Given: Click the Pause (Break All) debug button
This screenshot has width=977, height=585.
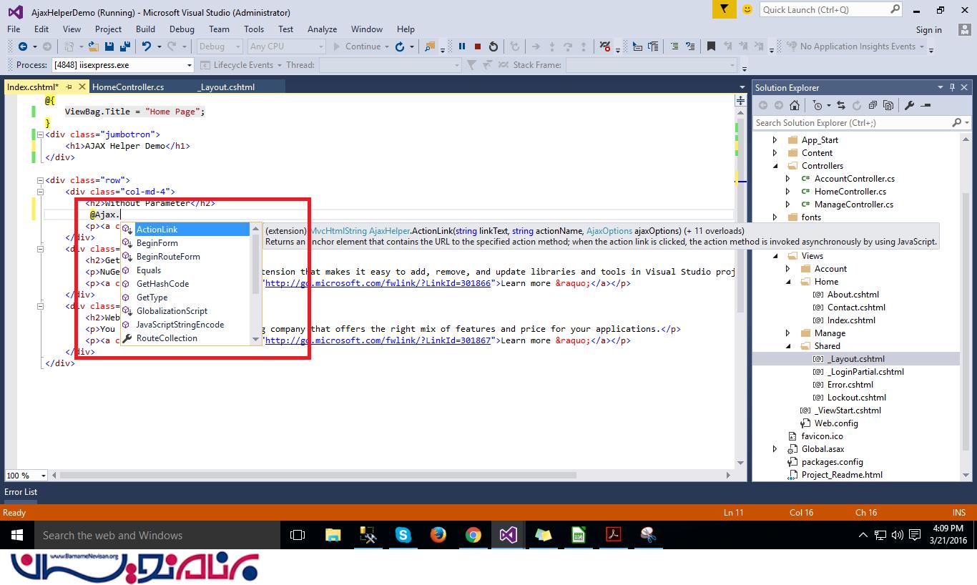Looking at the screenshot, I should 462,46.
